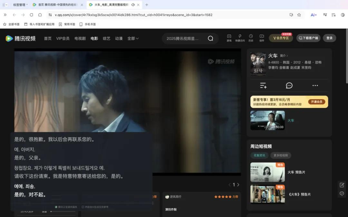348x217 pixels.
Task: Click the feedback pencil icon on the right edge
Action: pyautogui.click(x=342, y=185)
